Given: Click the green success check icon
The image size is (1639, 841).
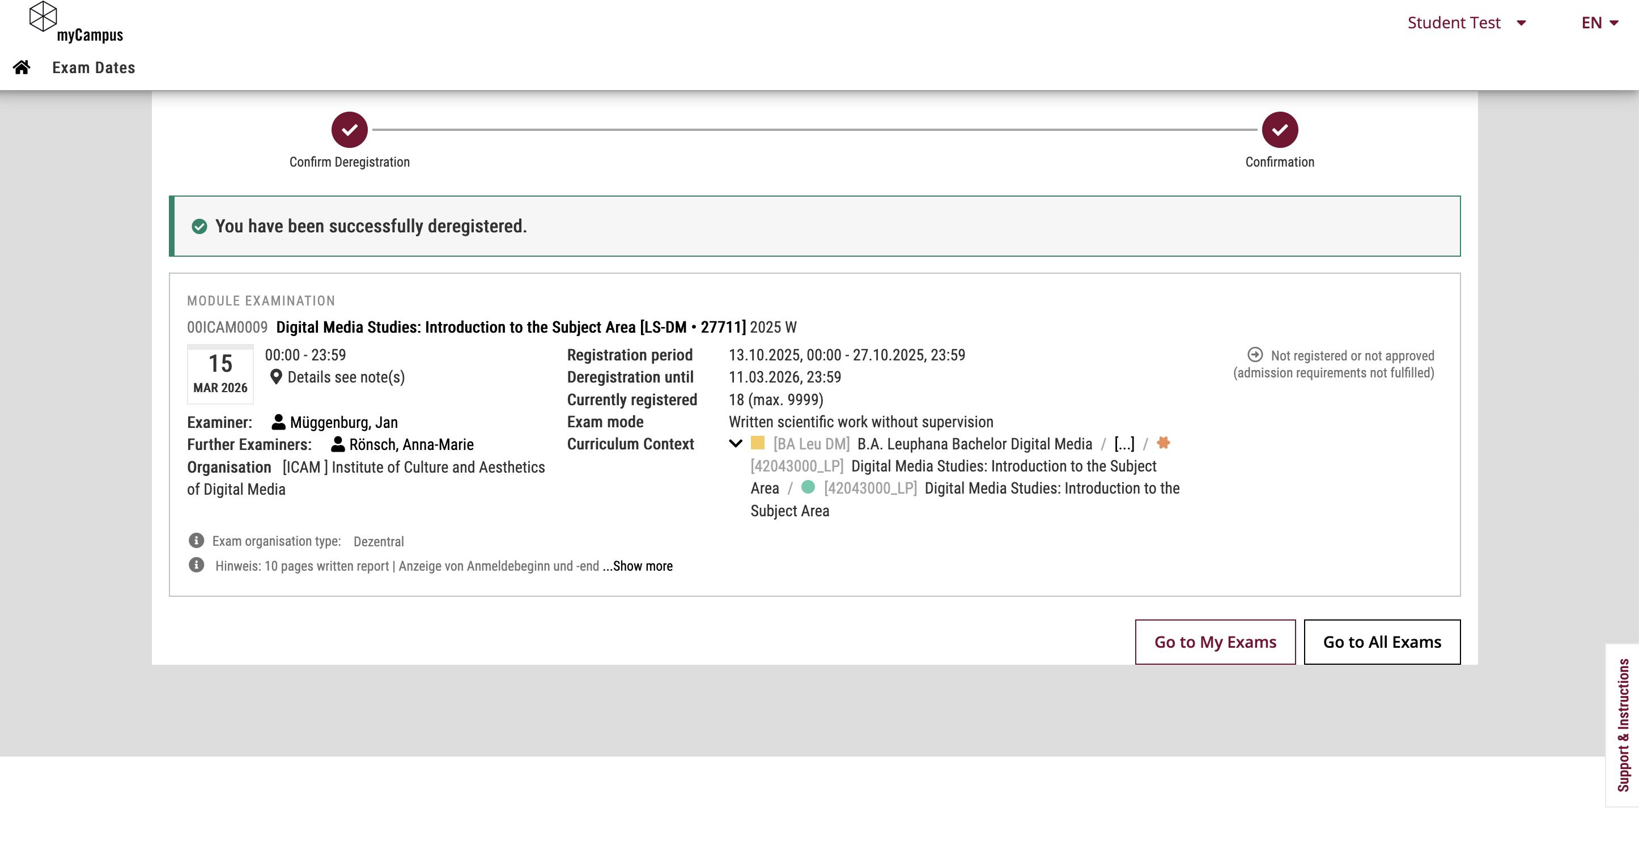Looking at the screenshot, I should coord(199,227).
